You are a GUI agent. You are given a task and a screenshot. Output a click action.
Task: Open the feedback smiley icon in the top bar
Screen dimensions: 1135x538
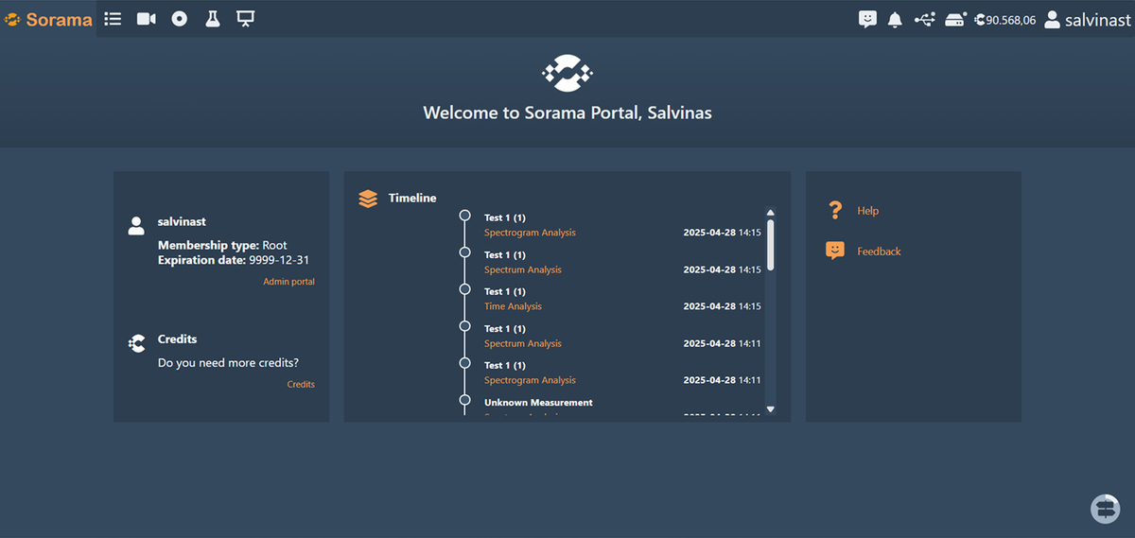click(867, 19)
